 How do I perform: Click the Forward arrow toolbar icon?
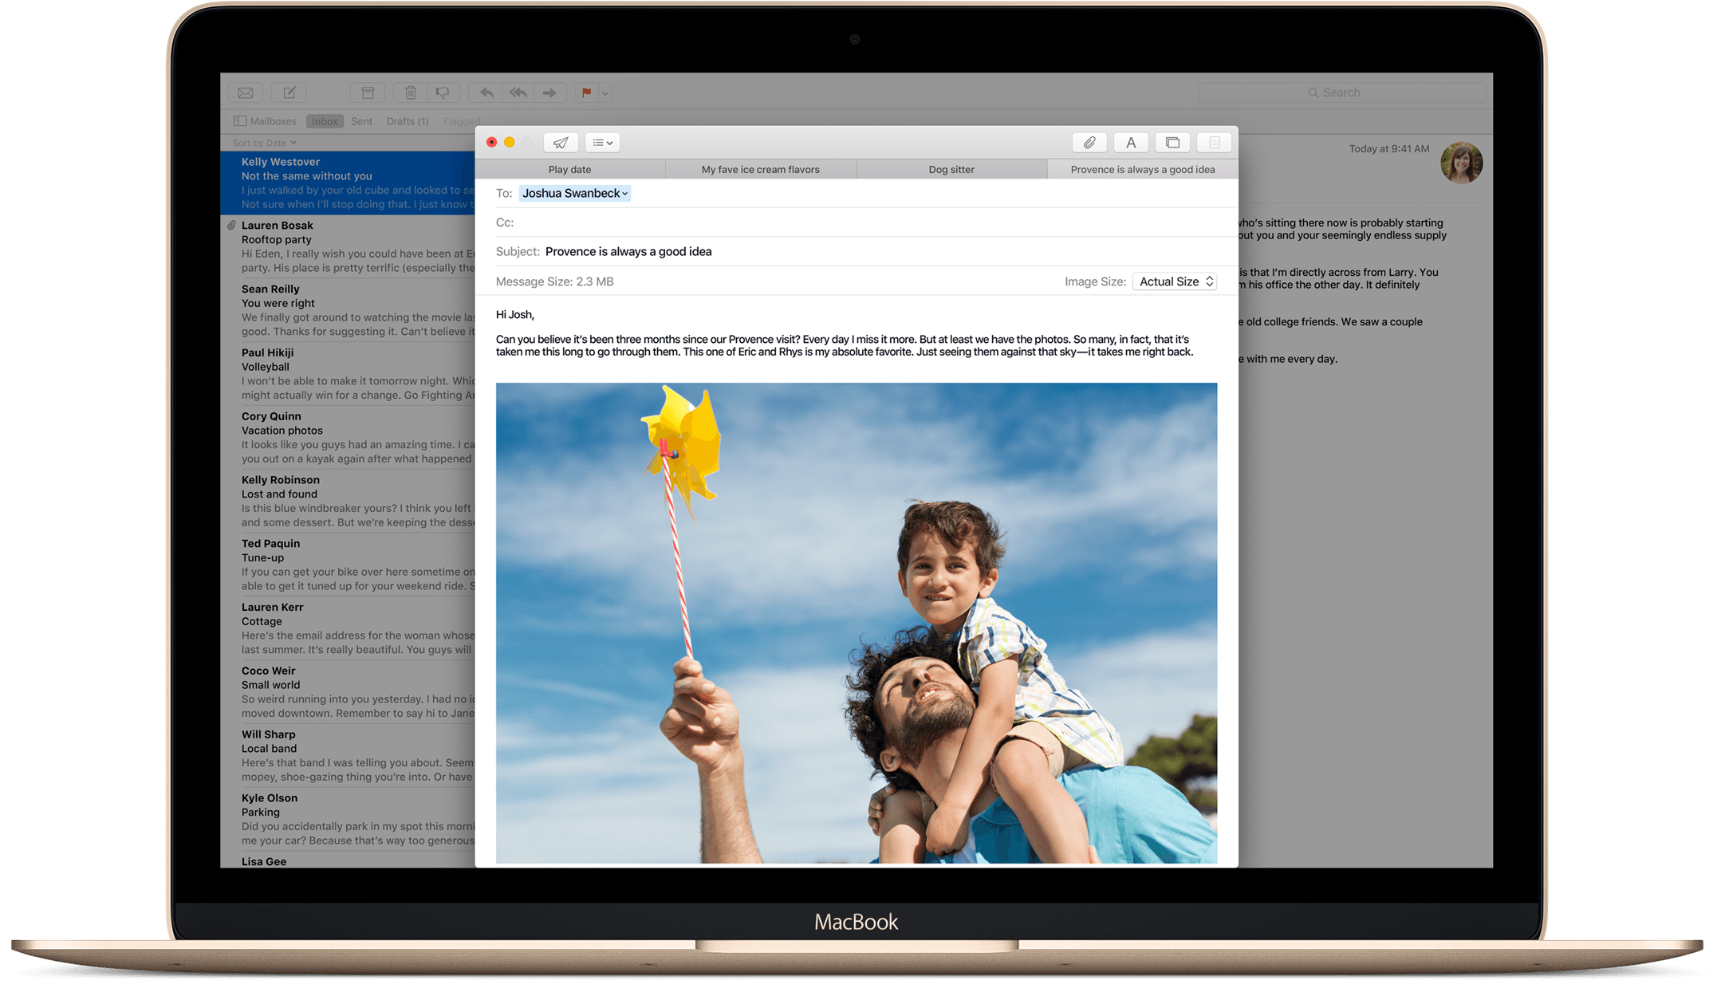click(549, 92)
